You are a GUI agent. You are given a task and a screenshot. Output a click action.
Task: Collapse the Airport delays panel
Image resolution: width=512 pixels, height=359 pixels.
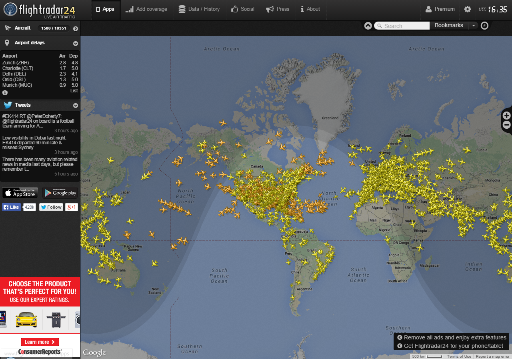(75, 43)
